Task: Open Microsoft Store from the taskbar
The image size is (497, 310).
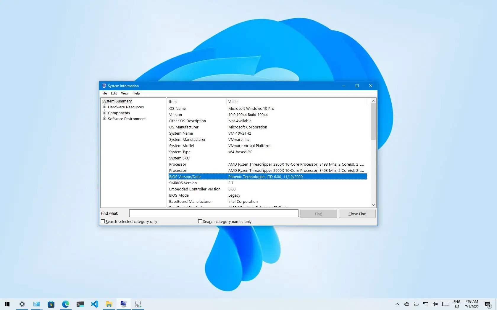Action: coord(51,304)
